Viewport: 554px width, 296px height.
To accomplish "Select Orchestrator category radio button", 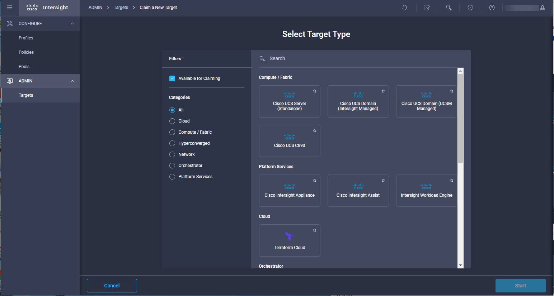I will 172,166.
